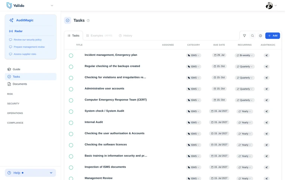Open Quarterly recurrence for Administrative user accounts
The width and height of the screenshot is (288, 180).
(244, 89)
